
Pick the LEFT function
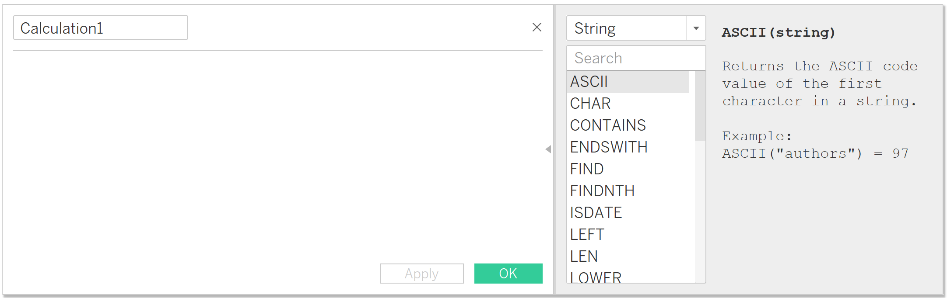coord(587,235)
